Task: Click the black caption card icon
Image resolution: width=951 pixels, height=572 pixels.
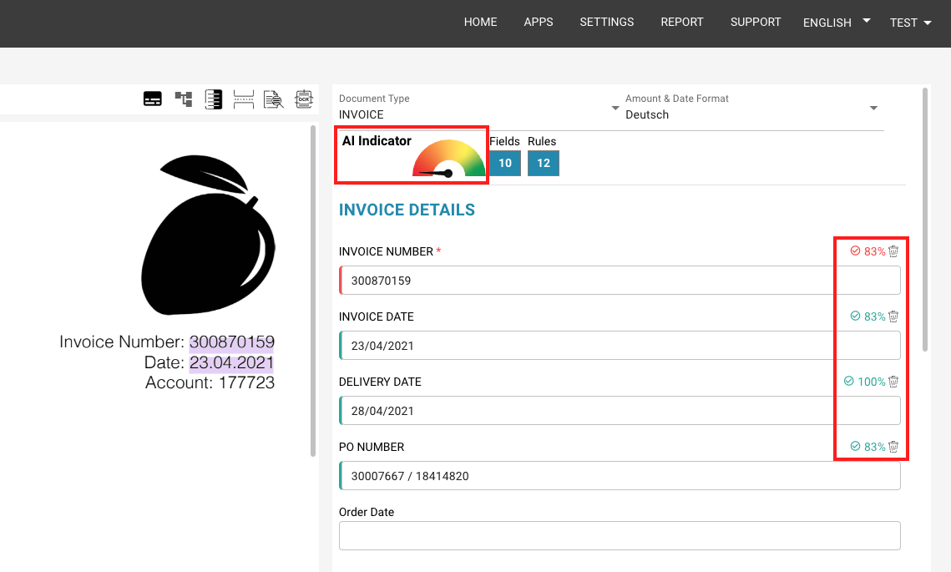Action: [x=153, y=99]
